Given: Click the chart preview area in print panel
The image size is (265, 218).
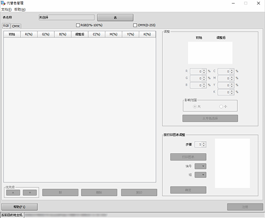Looking at the screenshot, I should [x=232, y=163].
